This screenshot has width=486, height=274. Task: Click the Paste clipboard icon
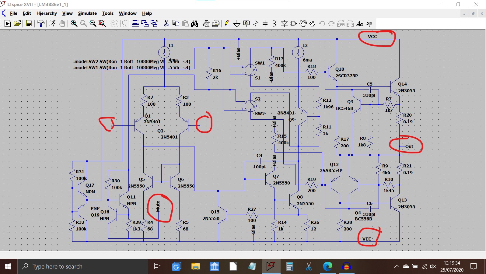185,23
